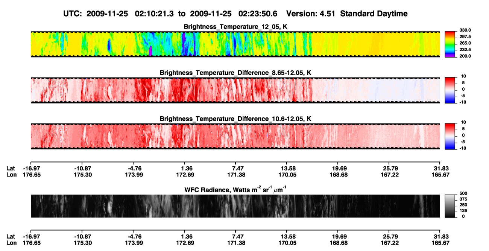Click the purple cold spot in temperature strip

coord(150,51)
